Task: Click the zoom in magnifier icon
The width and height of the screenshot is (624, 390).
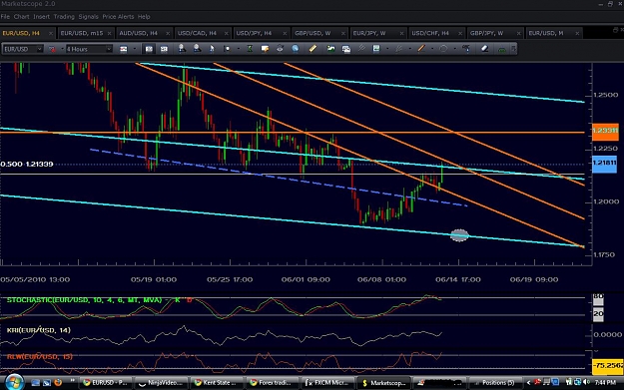Action: pyautogui.click(x=182, y=49)
